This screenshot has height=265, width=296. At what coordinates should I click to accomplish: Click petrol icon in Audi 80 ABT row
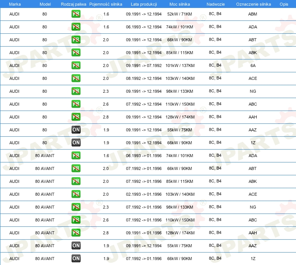[x=76, y=40]
